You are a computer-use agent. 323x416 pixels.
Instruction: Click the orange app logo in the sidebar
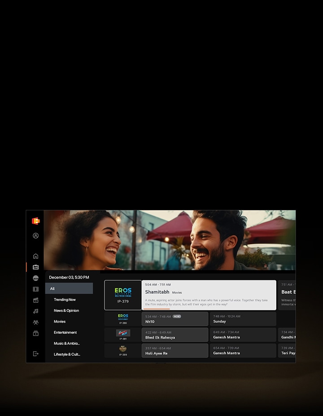[x=36, y=221]
